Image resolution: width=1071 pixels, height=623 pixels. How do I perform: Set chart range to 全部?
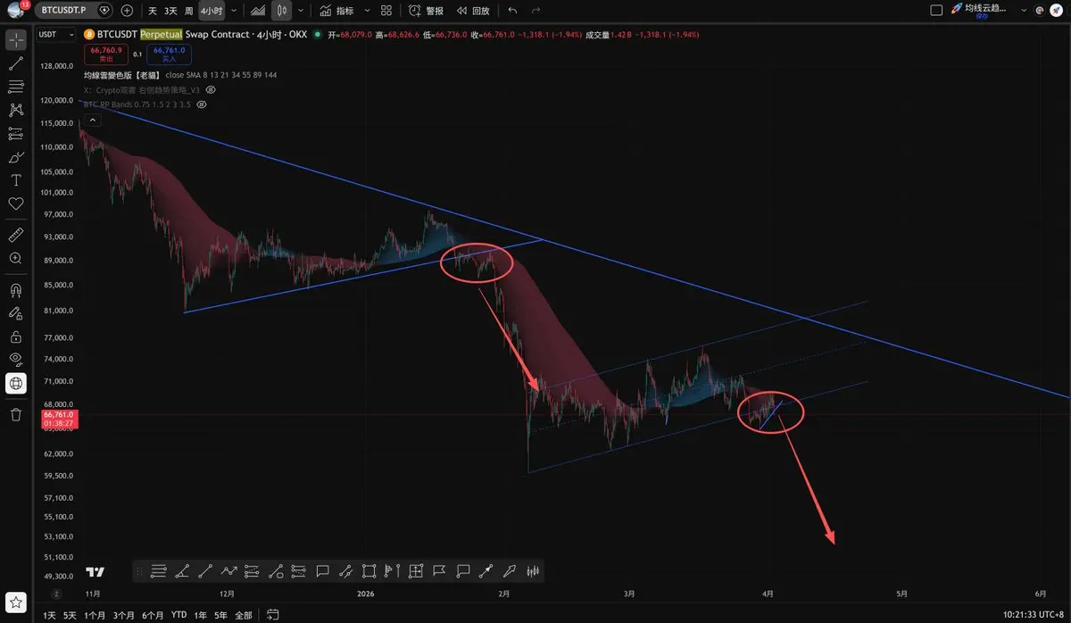pyautogui.click(x=244, y=615)
